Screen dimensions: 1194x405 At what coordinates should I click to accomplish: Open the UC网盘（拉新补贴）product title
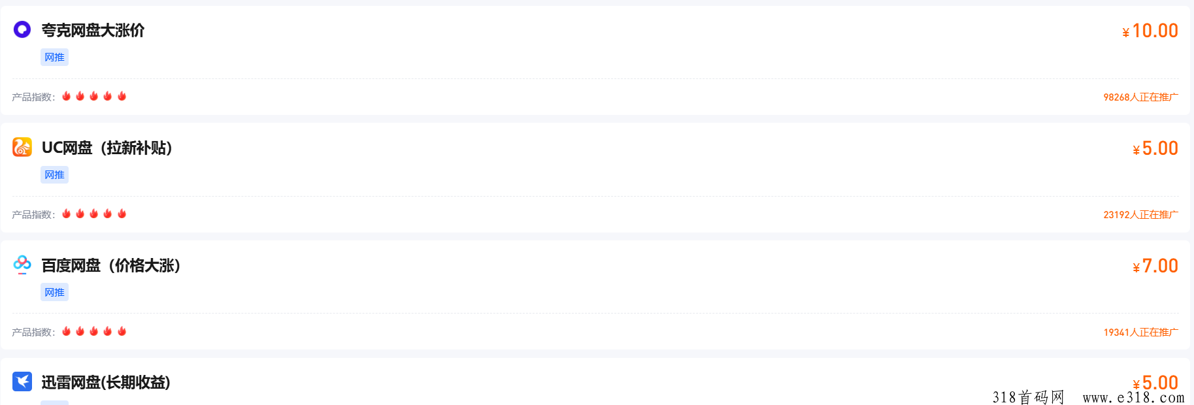107,148
